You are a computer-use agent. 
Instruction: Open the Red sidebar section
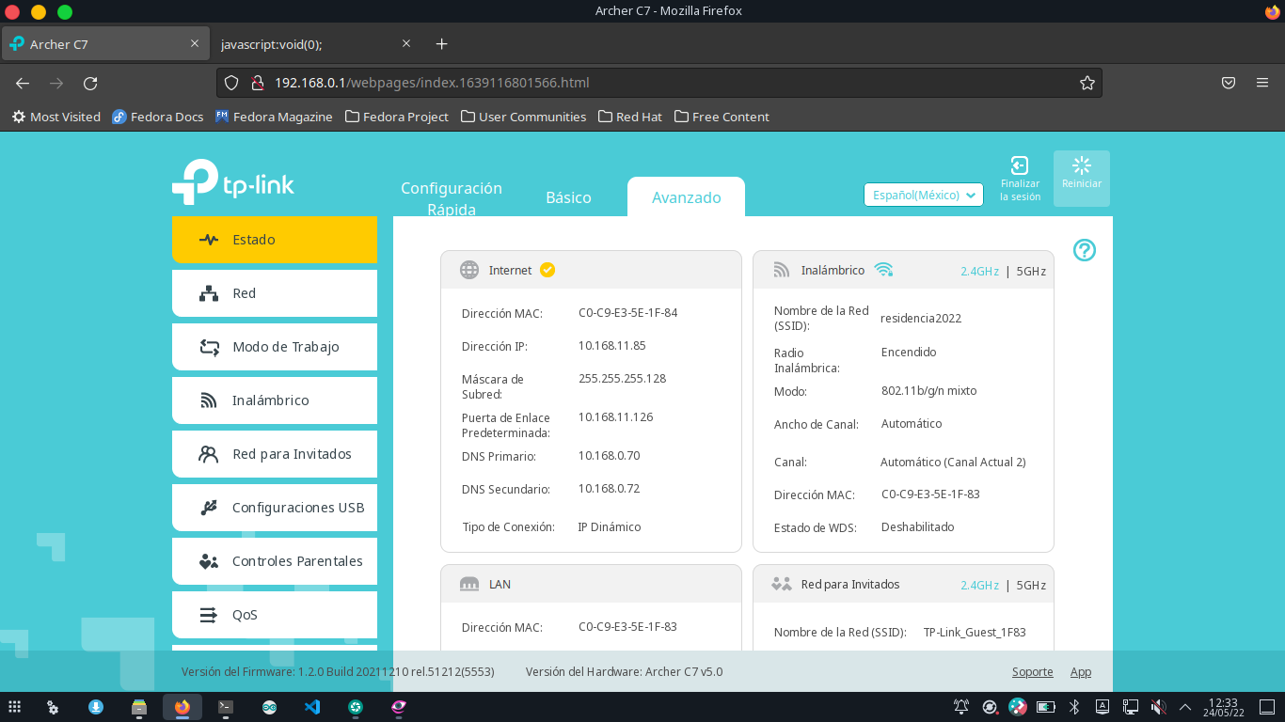click(x=275, y=293)
